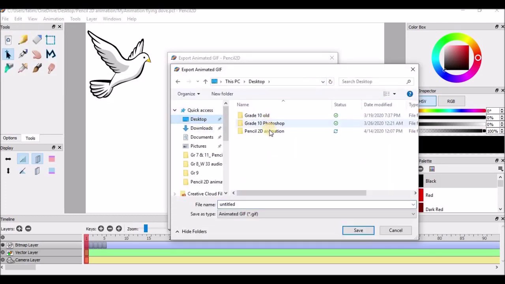The height and width of the screenshot is (284, 505).
Task: Select the Pen tool
Action: click(23, 54)
